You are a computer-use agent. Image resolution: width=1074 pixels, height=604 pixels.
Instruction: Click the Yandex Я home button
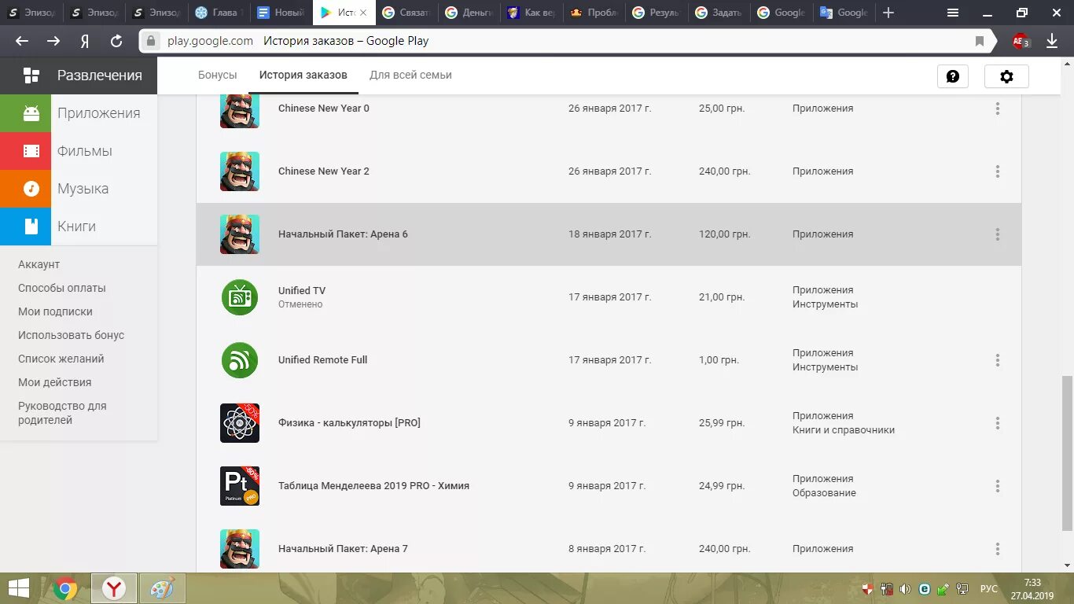coord(85,41)
